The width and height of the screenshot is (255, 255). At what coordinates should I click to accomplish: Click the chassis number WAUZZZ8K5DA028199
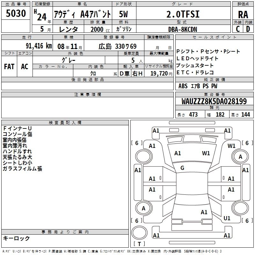coord(214,102)
